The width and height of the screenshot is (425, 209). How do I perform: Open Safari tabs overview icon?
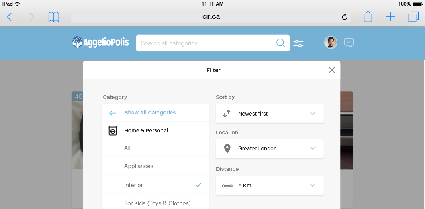[x=413, y=17]
